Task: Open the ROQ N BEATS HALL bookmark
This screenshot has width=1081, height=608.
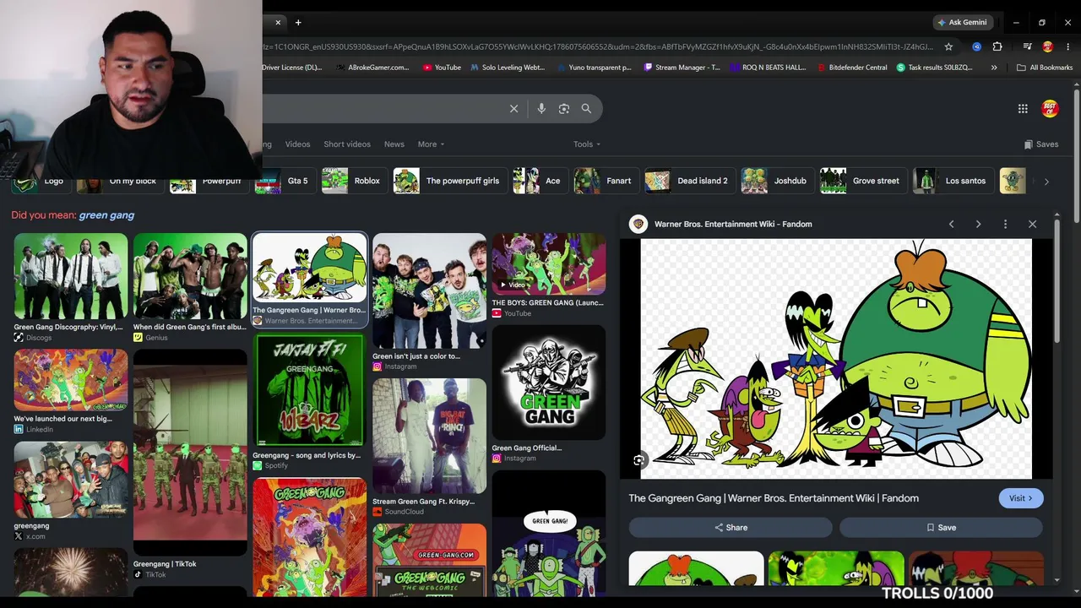Action: 769,68
